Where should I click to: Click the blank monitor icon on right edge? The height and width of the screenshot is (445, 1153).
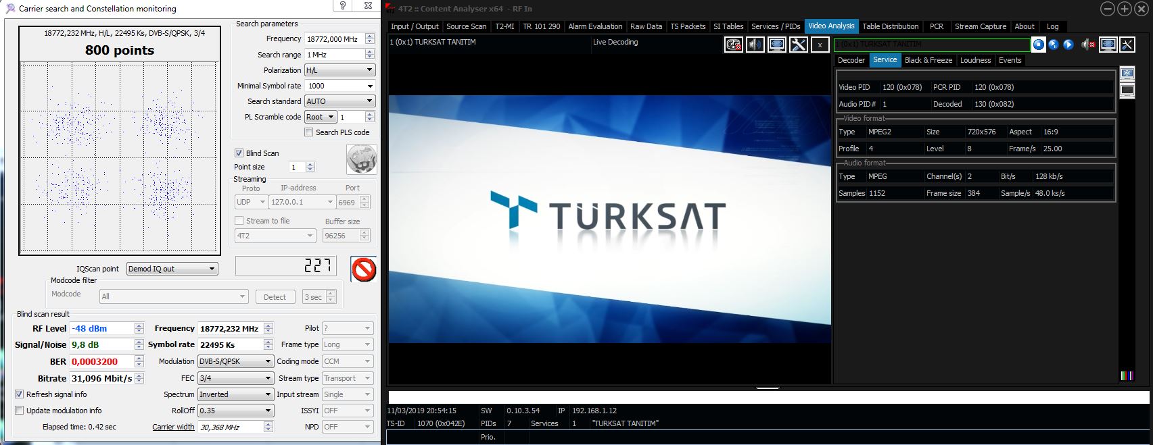pos(1127,90)
